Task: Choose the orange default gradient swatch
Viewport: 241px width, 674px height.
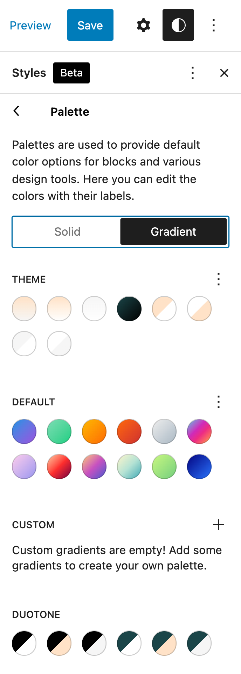Action: (x=94, y=431)
